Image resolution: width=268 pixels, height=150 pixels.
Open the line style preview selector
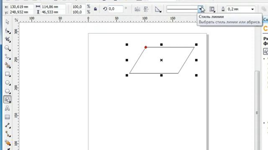coord(183,9)
